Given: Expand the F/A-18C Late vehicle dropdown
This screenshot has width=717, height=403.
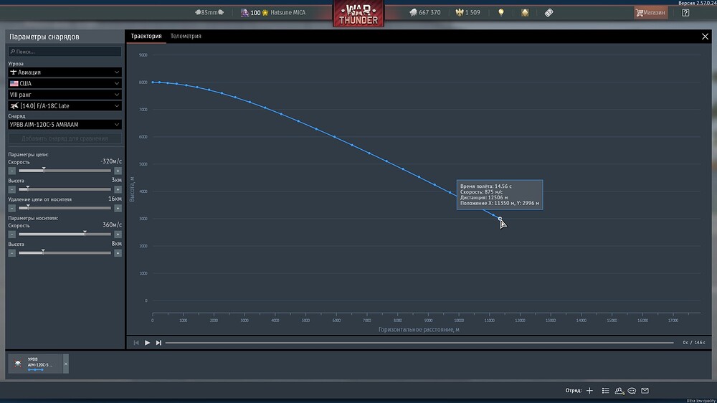Looking at the screenshot, I should click(x=65, y=105).
